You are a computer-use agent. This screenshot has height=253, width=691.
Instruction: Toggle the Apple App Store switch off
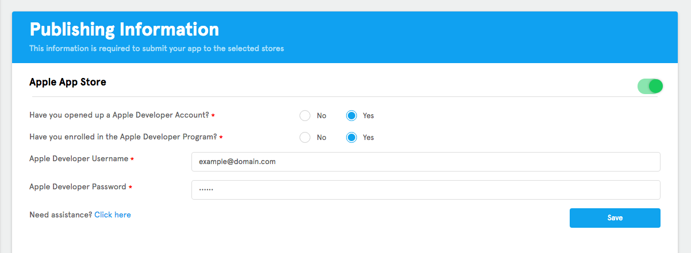point(650,87)
